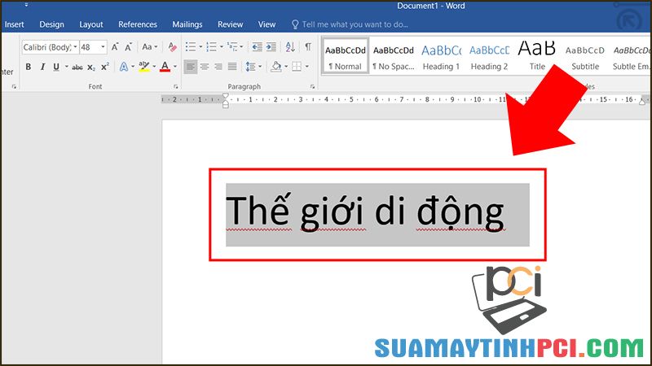Open the References ribbon tab
Image resolution: width=652 pixels, height=366 pixels.
click(x=138, y=24)
